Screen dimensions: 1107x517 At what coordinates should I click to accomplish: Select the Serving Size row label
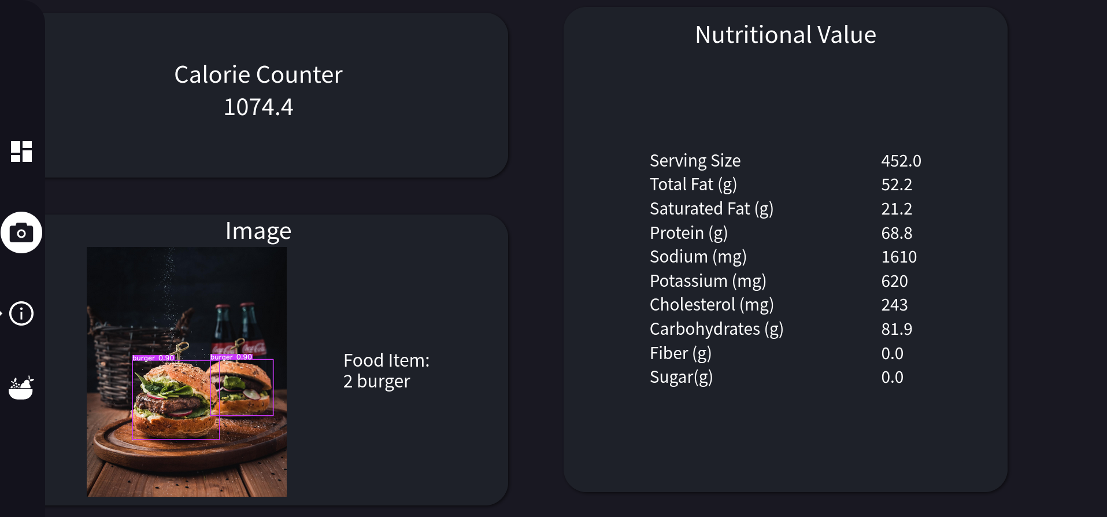tap(695, 160)
